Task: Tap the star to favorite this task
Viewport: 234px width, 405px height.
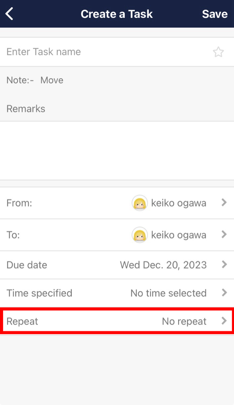Action: click(219, 52)
